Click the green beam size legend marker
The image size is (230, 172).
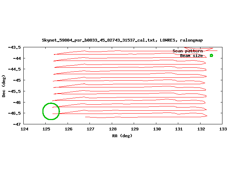pos(211,56)
